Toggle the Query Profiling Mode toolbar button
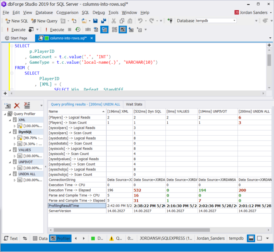This screenshot has width=274, height=252. point(122,30)
